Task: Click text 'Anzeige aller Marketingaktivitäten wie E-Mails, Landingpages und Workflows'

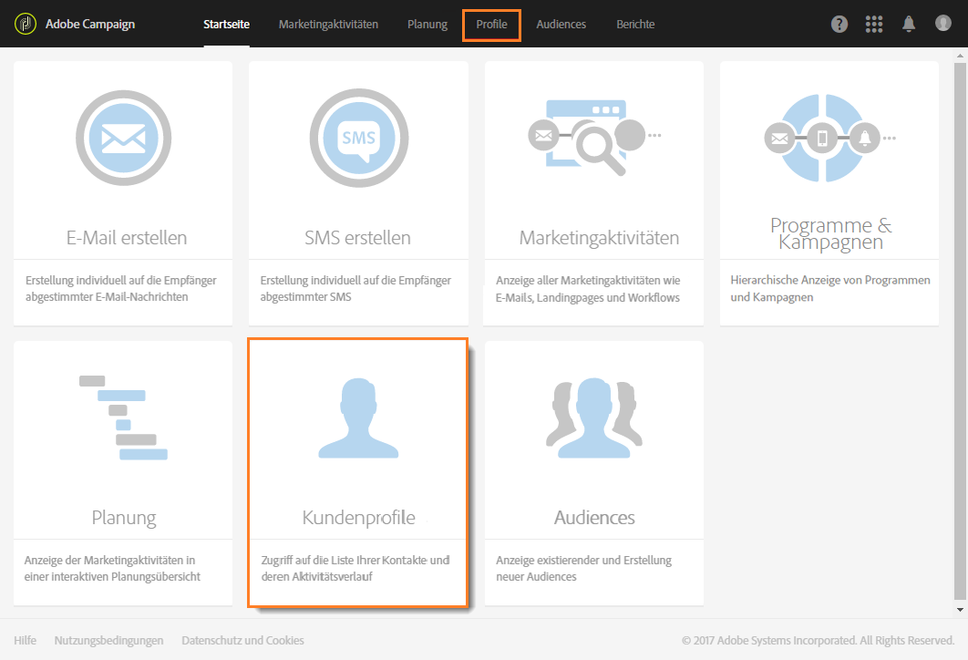Action: [588, 289]
